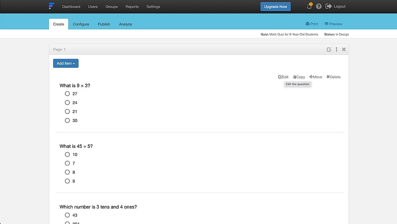Switch to the Configure tab
The image size is (397, 224).
click(81, 24)
